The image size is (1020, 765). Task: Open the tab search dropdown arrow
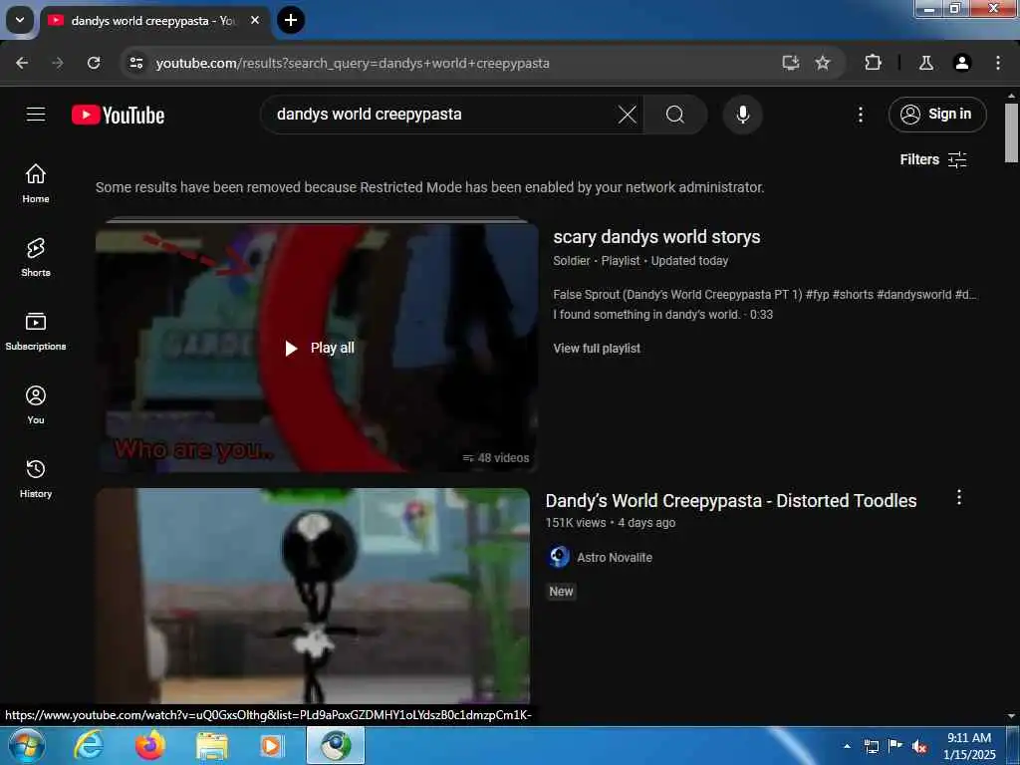pos(20,20)
